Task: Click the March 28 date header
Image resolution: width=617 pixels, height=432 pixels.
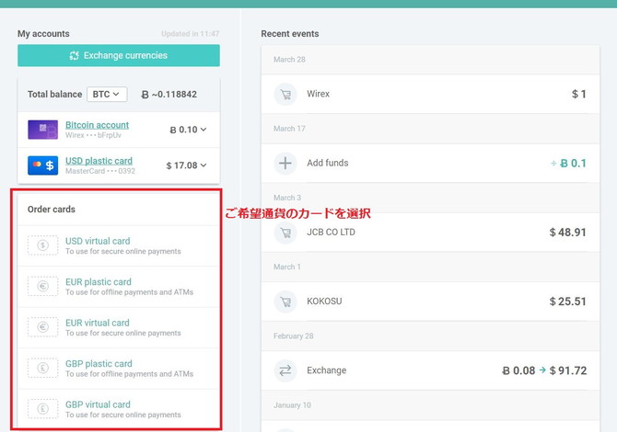Action: coord(289,60)
